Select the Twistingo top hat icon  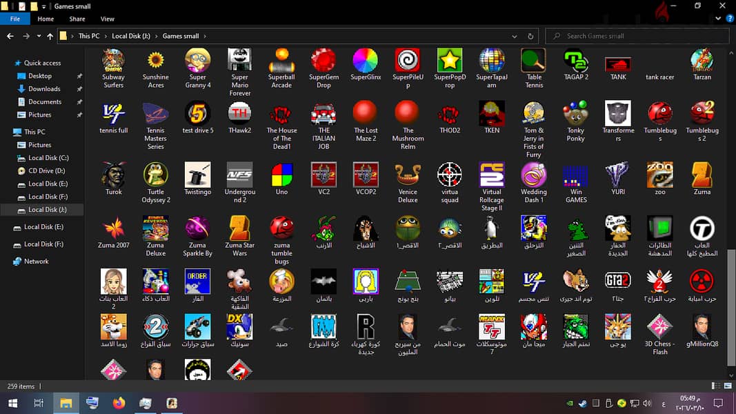click(197, 175)
